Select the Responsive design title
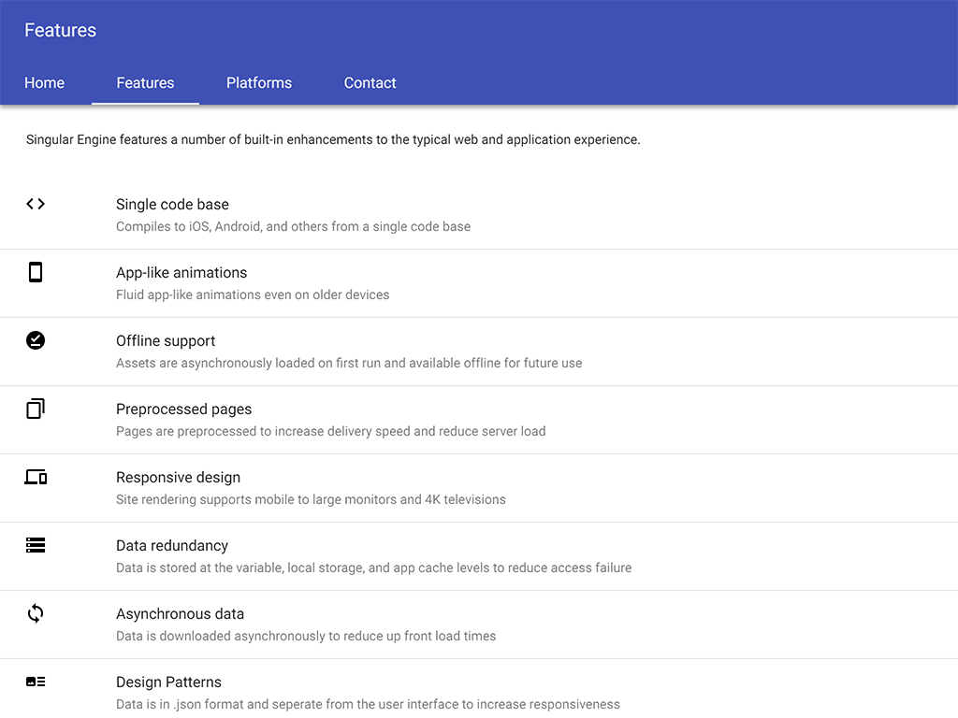 [x=178, y=477]
